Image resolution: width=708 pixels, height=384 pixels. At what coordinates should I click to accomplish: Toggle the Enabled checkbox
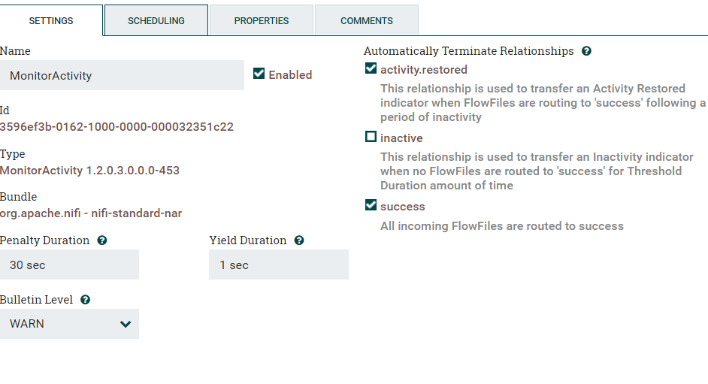click(259, 74)
